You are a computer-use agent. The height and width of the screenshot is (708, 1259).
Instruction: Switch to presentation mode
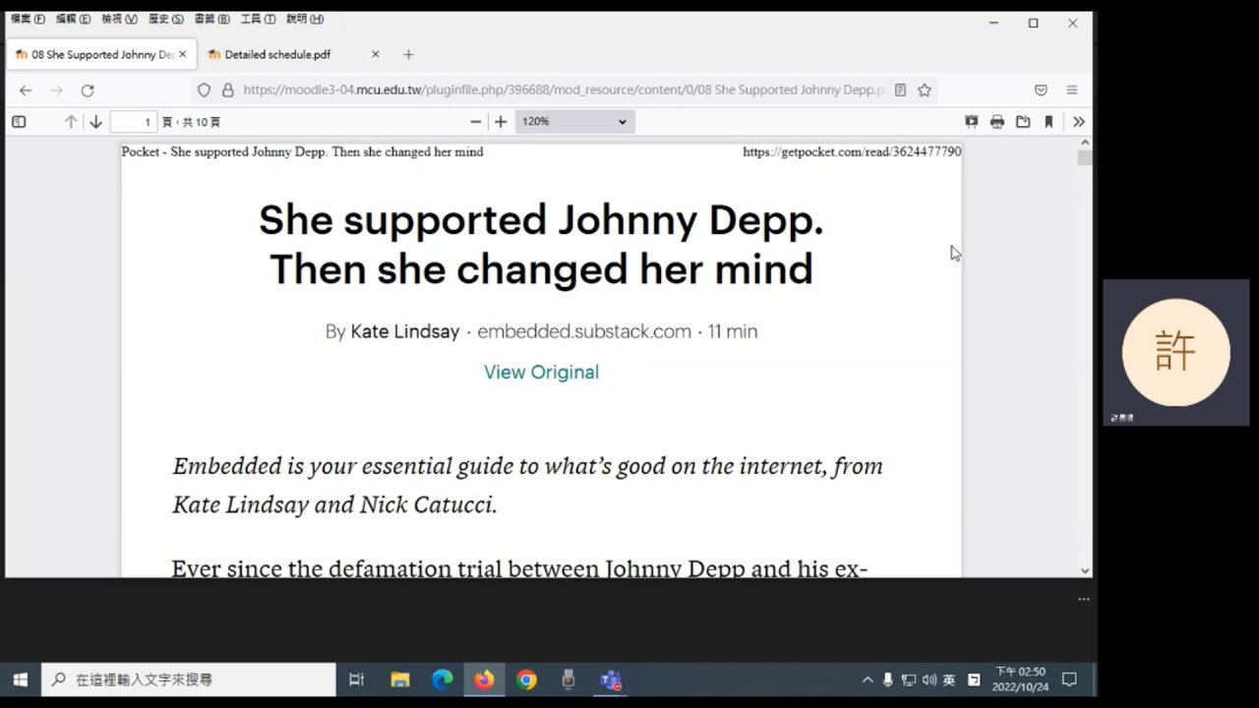click(972, 122)
